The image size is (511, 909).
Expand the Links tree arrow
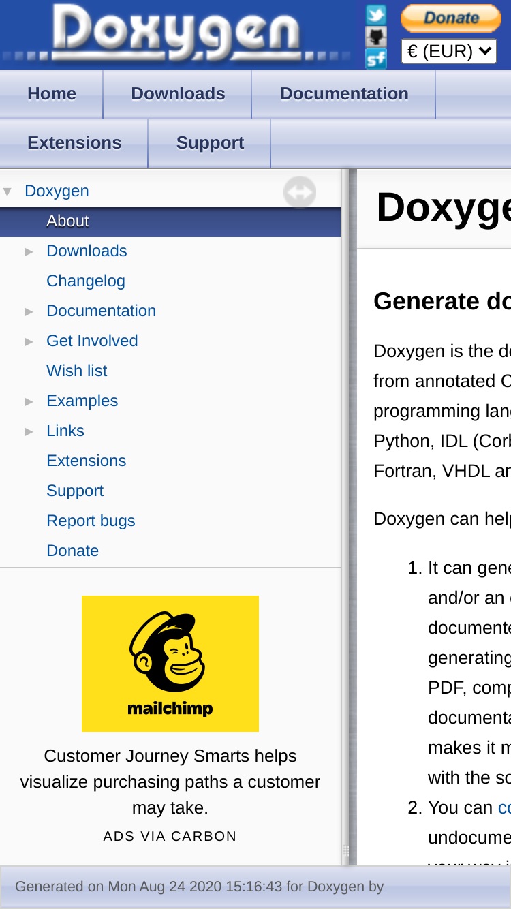pyautogui.click(x=29, y=431)
